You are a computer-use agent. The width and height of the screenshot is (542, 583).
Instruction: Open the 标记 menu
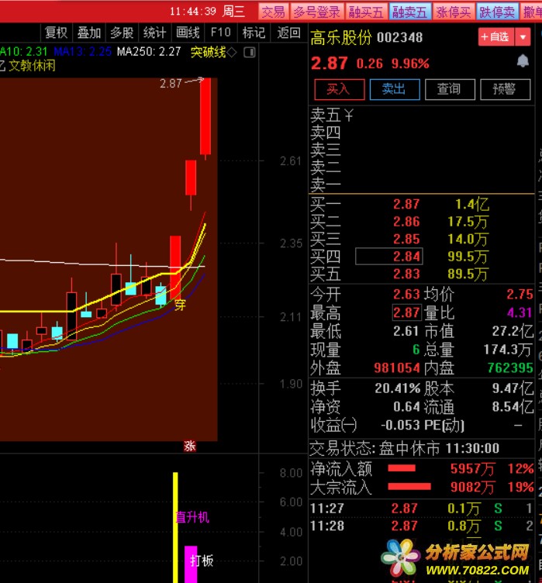click(254, 33)
